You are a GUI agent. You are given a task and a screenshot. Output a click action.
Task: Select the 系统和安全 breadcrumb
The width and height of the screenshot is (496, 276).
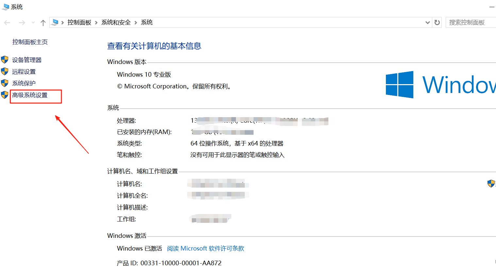pos(116,22)
